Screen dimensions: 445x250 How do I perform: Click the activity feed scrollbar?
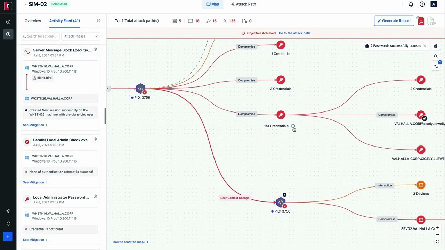(105, 116)
